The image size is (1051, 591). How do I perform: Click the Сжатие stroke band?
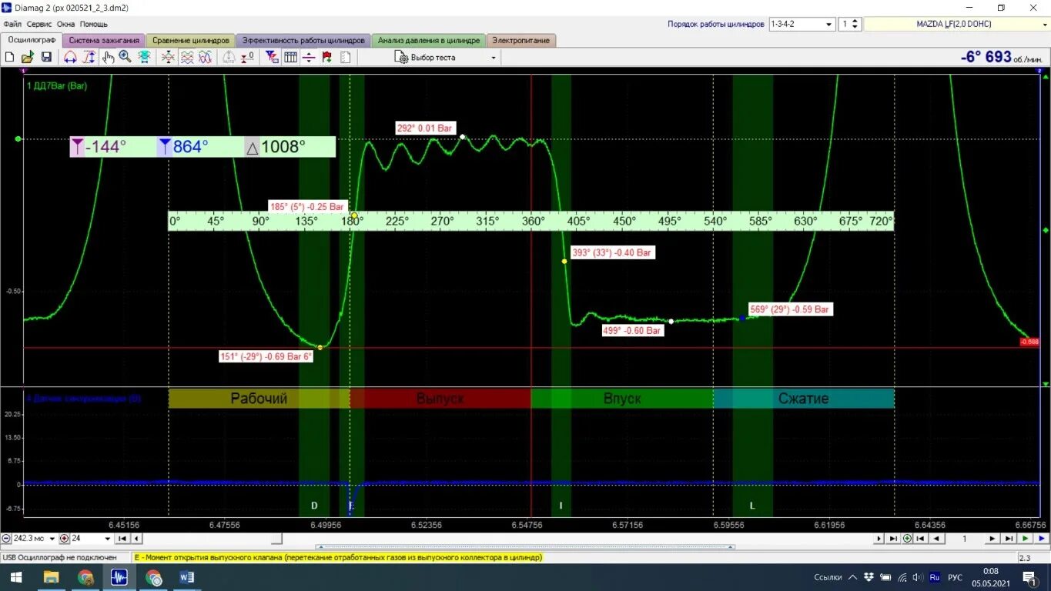pyautogui.click(x=804, y=399)
